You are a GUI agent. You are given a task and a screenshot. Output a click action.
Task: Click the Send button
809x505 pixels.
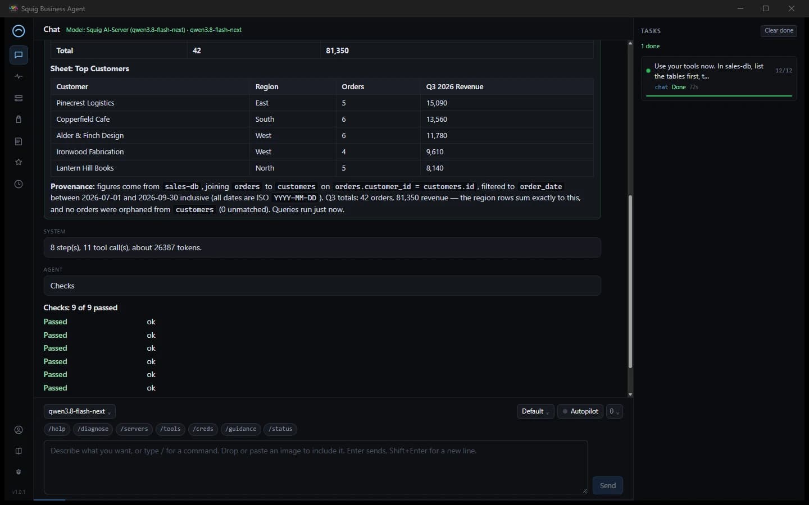click(608, 485)
